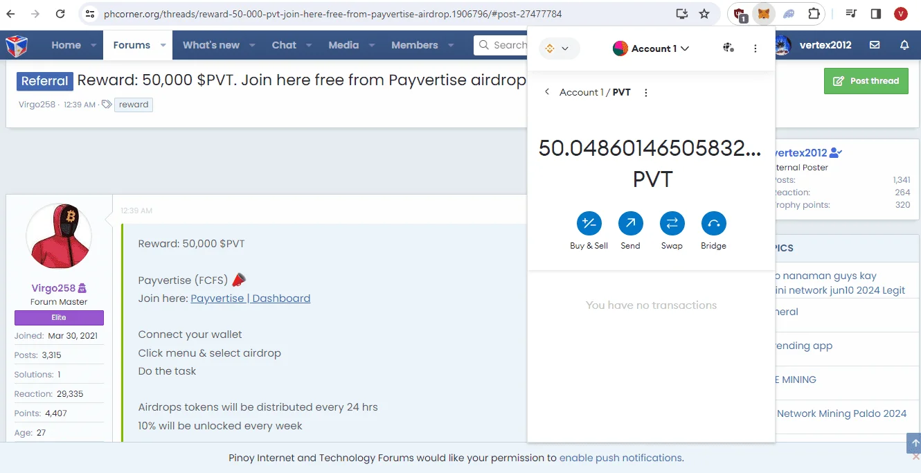This screenshot has height=473, width=921.
Task: Expand the Members dropdown arrow
Action: click(x=451, y=45)
